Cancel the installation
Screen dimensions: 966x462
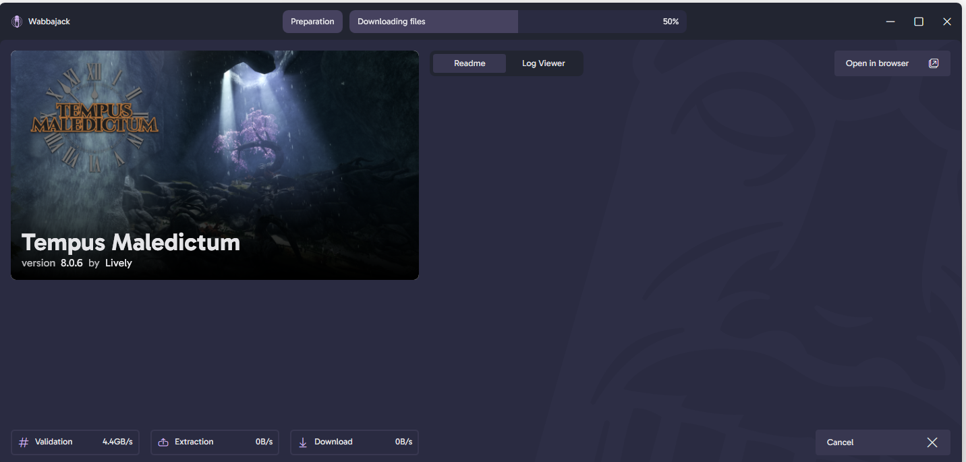tap(883, 442)
